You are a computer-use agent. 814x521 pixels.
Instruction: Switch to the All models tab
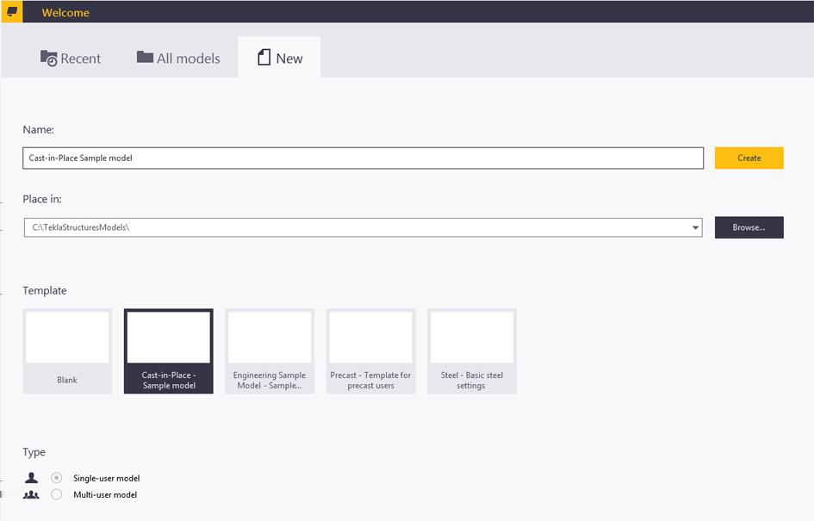(178, 58)
